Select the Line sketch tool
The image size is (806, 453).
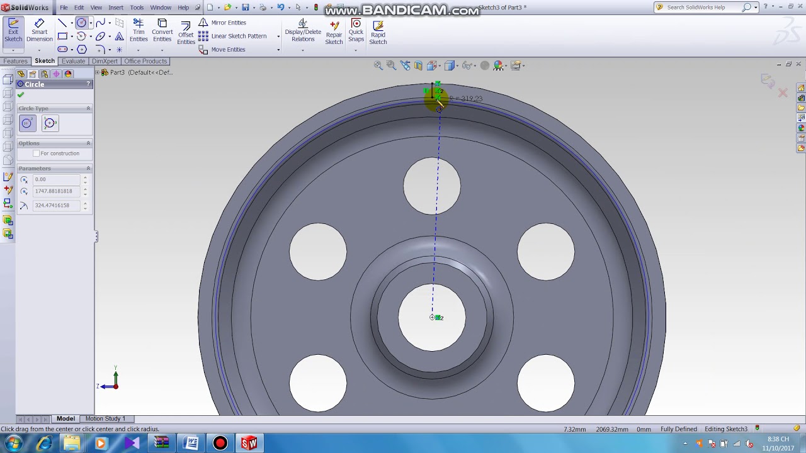click(62, 23)
